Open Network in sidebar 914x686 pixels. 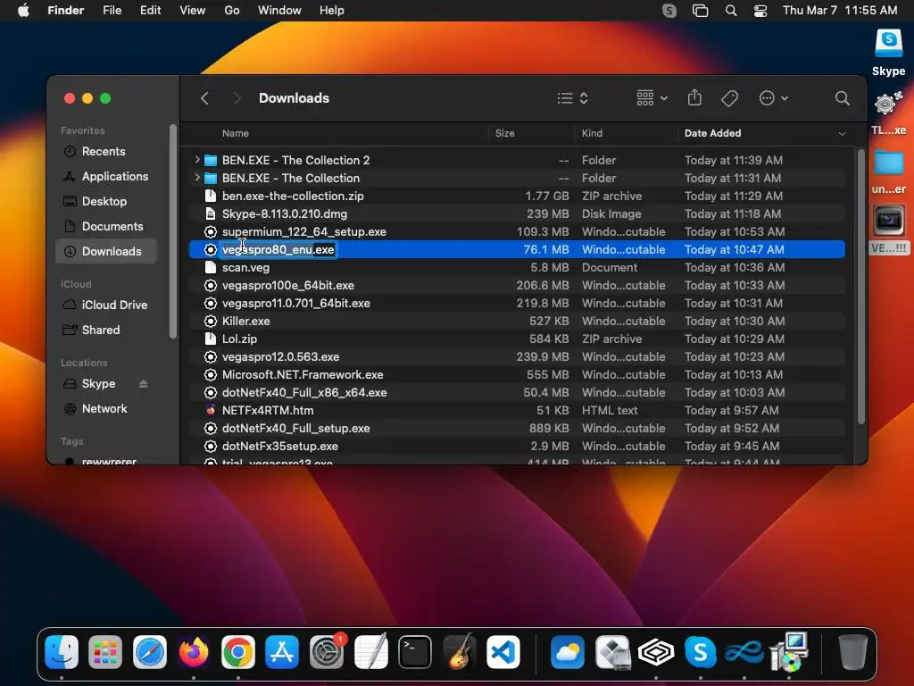tap(104, 409)
